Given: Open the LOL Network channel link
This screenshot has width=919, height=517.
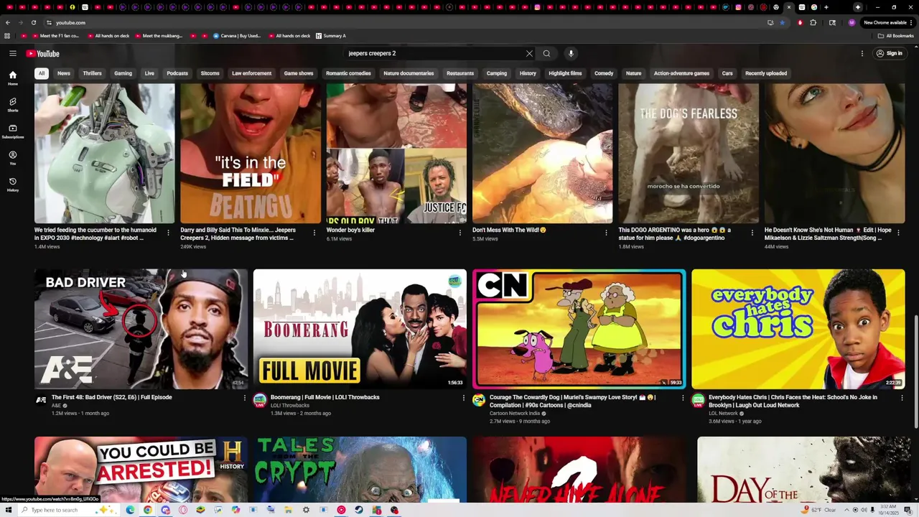Looking at the screenshot, I should pyautogui.click(x=723, y=414).
